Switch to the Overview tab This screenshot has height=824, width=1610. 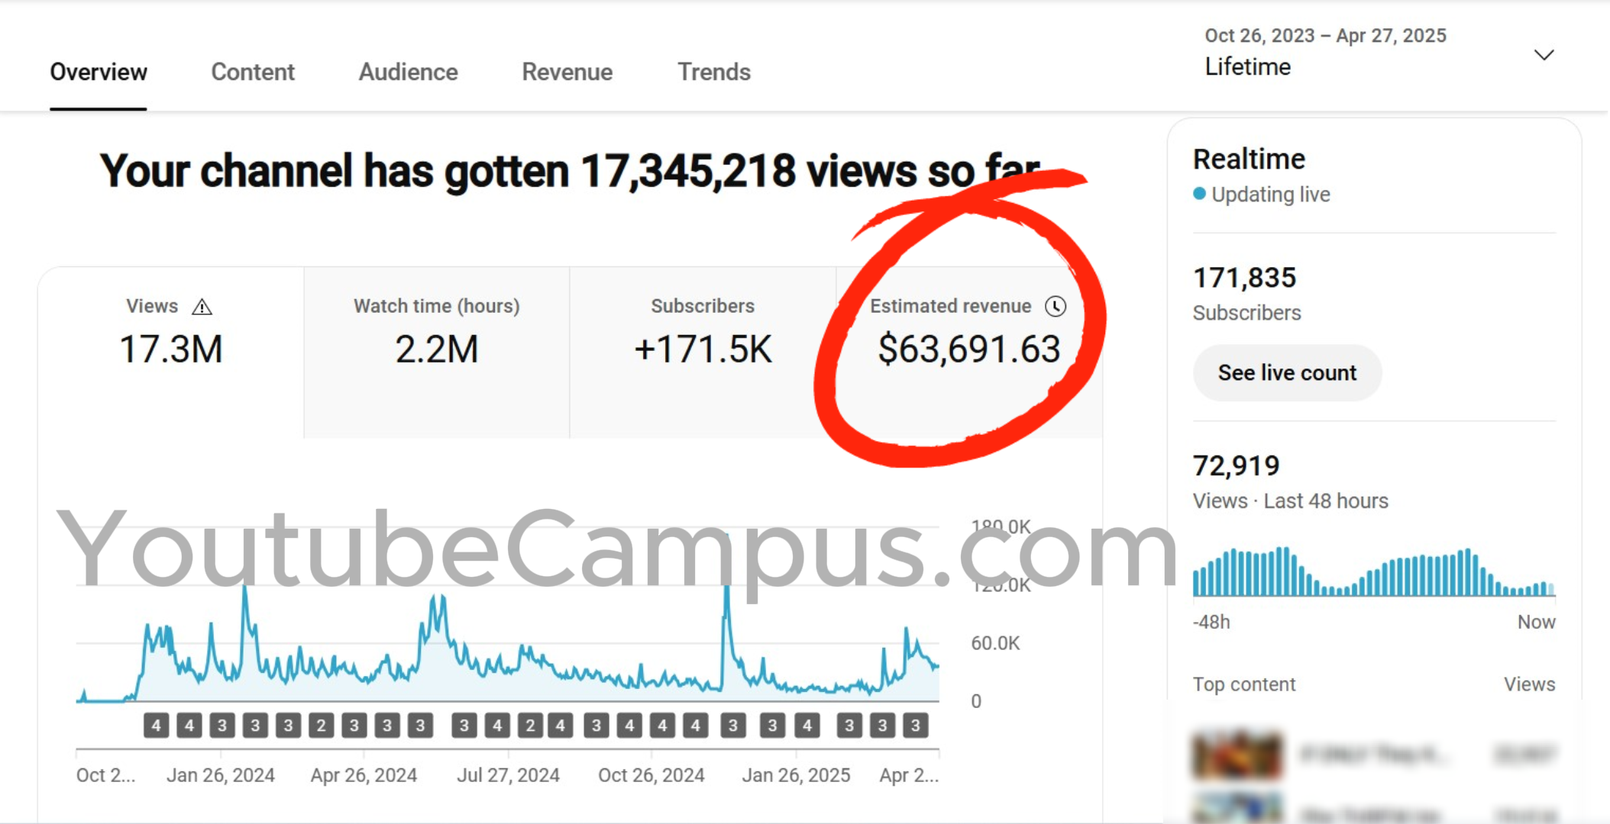(99, 72)
